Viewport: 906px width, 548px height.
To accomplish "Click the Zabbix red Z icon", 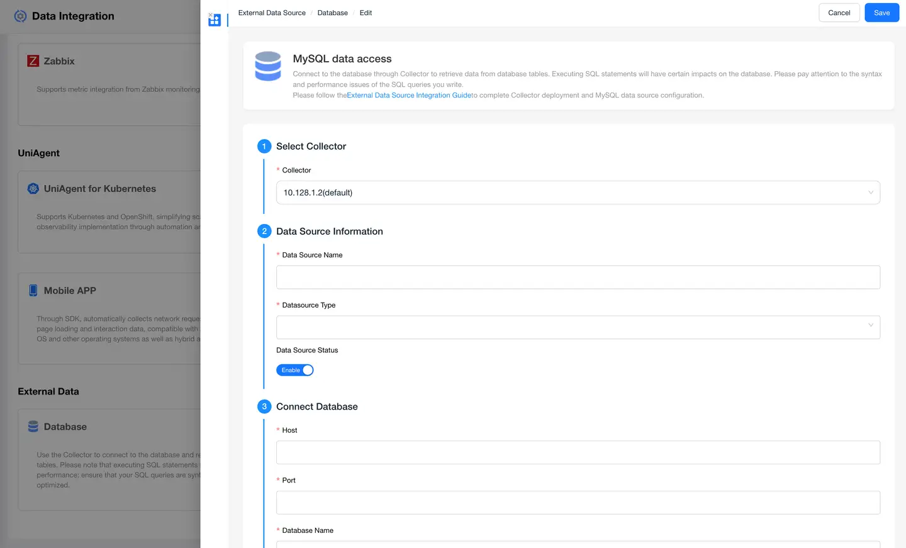I will point(33,61).
